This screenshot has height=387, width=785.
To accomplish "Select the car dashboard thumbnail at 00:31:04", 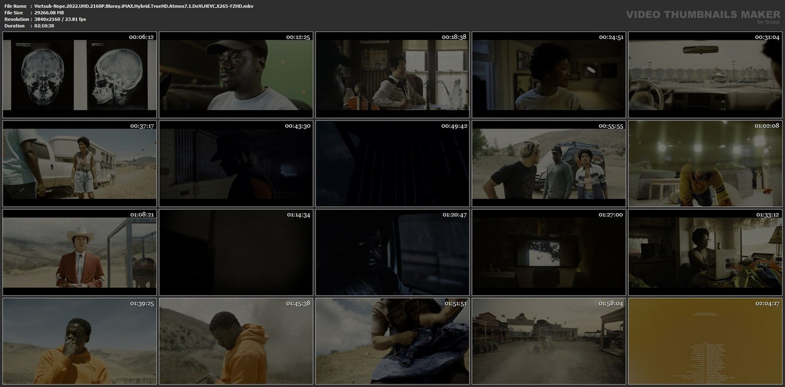I will [x=705, y=75].
